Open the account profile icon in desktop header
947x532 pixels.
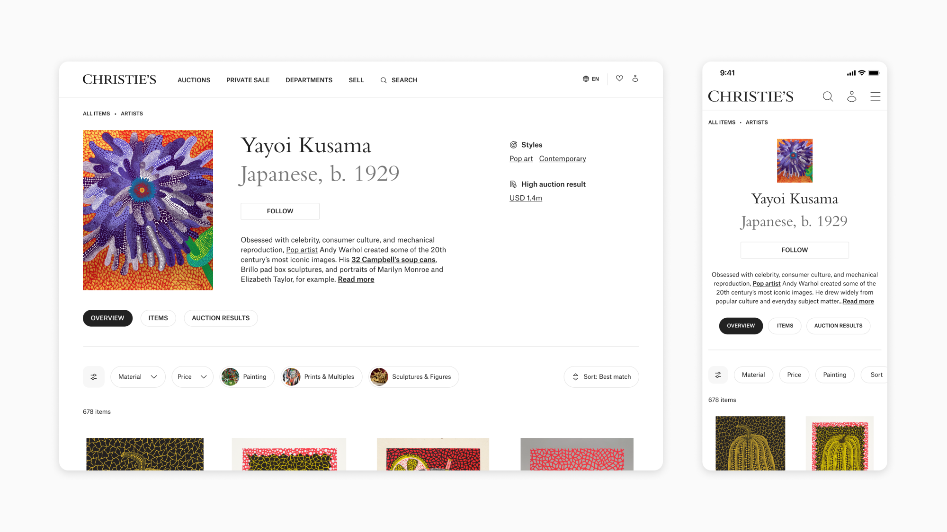635,78
